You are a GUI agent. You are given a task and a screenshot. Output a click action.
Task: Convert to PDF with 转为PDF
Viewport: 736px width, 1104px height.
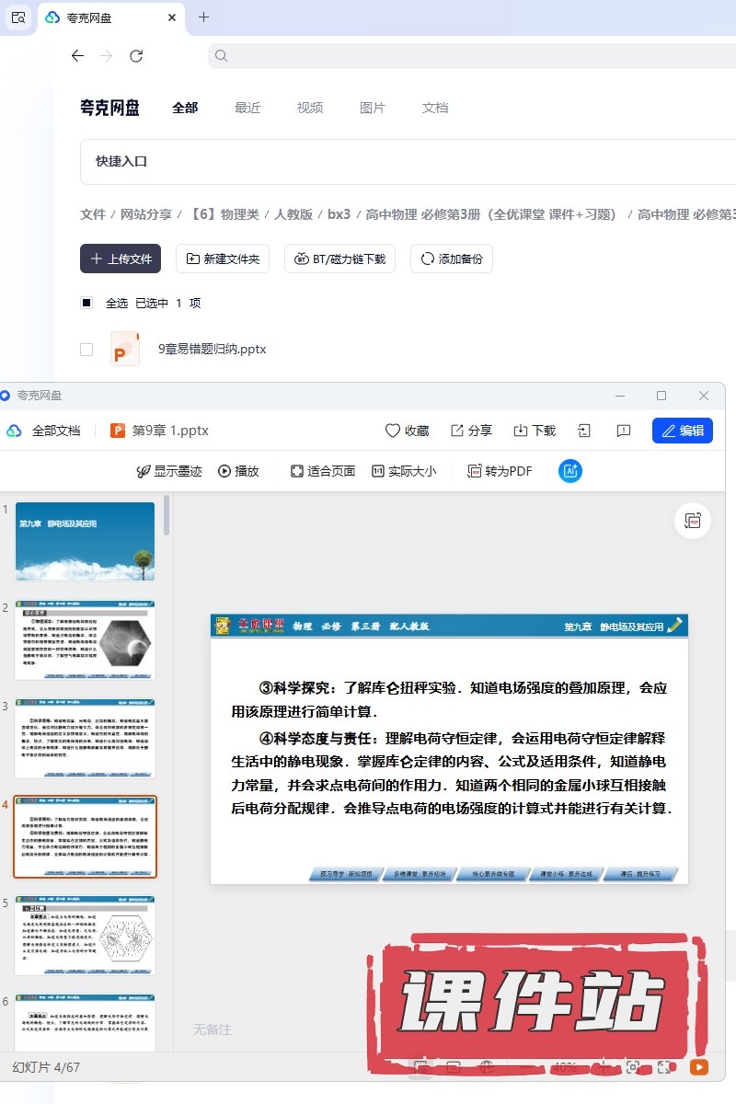coord(500,471)
